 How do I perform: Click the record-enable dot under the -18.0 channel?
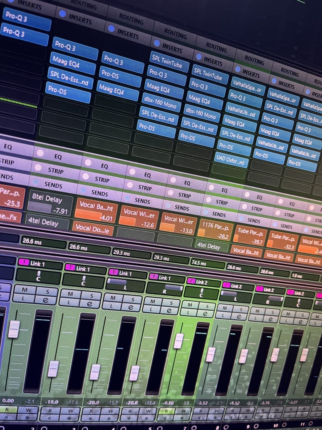coord(70,418)
